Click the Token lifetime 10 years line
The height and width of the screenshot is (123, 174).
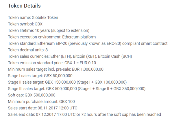point(49,30)
